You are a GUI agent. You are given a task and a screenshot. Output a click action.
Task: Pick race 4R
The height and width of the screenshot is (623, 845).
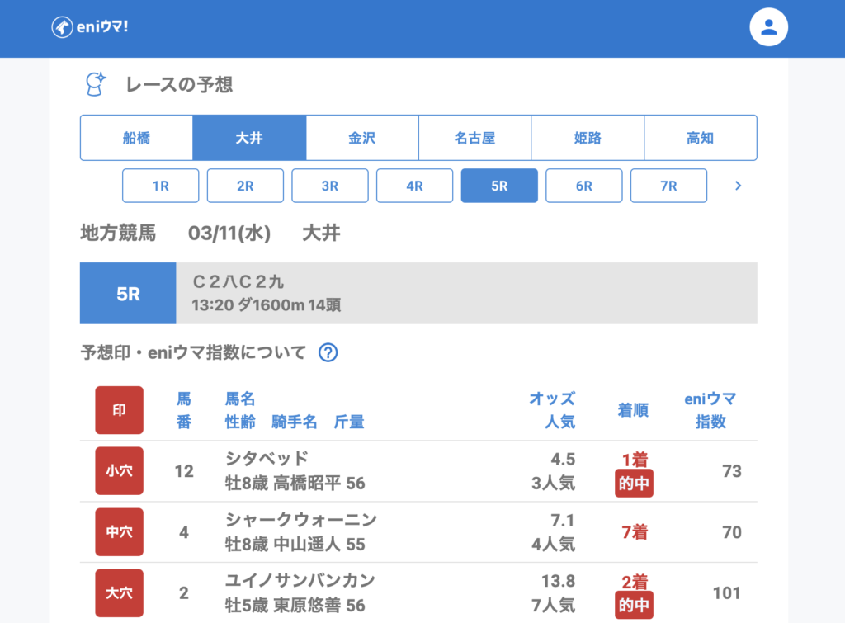click(x=414, y=186)
